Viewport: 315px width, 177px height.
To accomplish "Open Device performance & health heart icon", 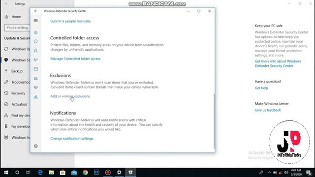I will tap(36, 88).
